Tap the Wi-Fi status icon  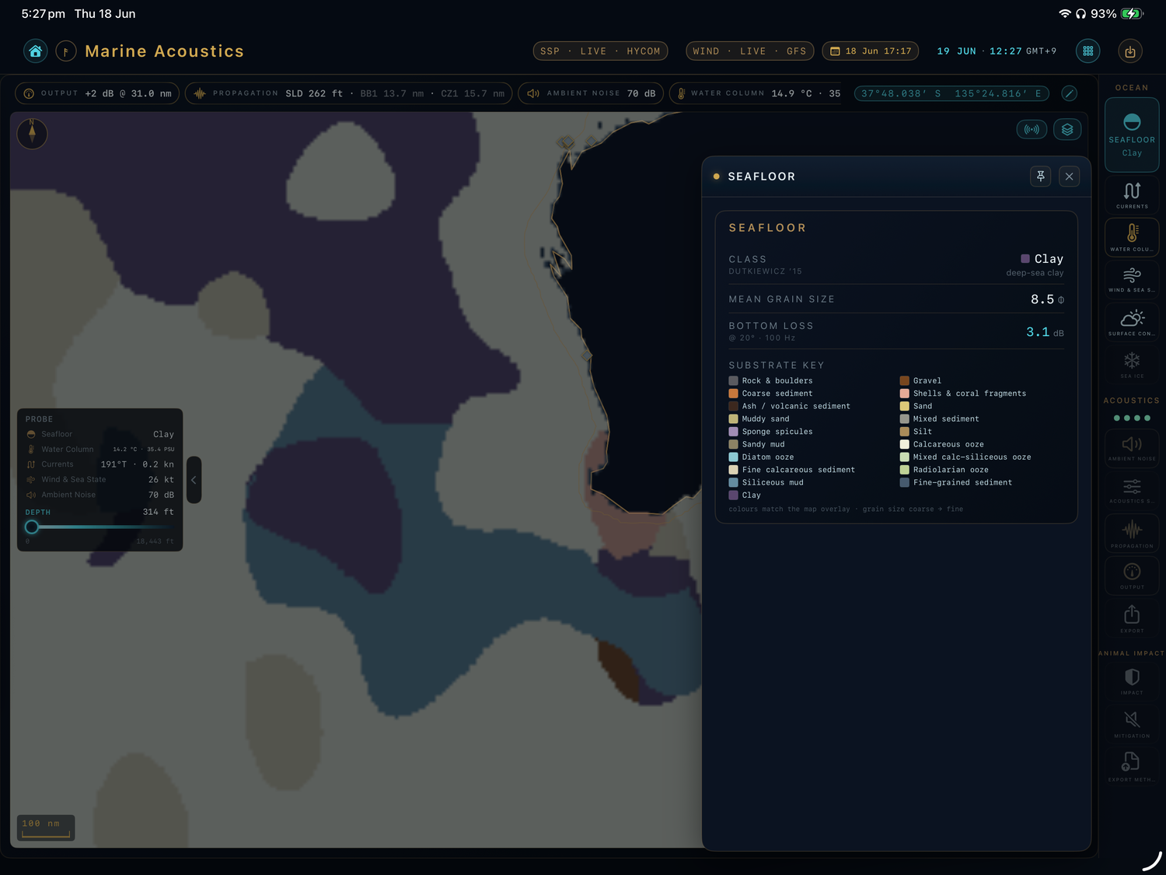point(1065,14)
